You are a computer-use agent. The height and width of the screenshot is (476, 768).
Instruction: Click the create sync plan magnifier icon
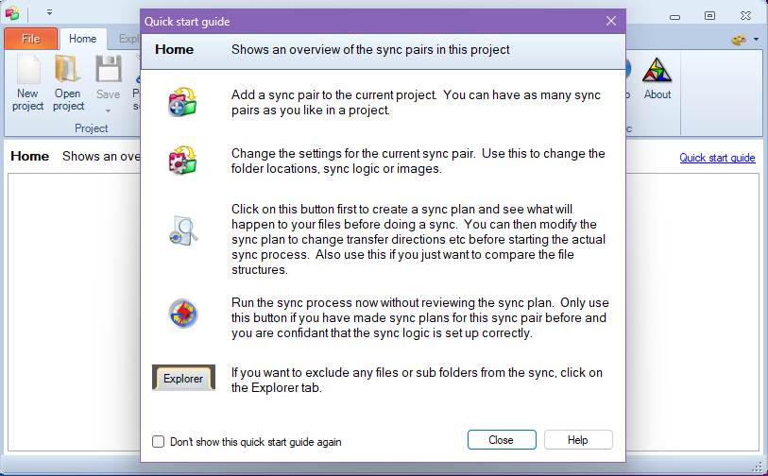pyautogui.click(x=182, y=229)
